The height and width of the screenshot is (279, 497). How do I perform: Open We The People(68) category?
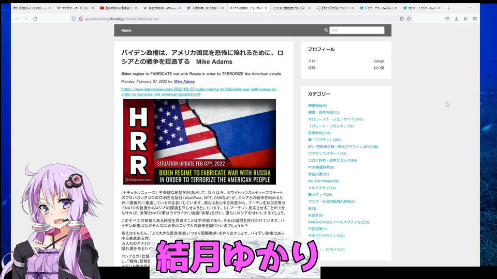[x=323, y=181]
